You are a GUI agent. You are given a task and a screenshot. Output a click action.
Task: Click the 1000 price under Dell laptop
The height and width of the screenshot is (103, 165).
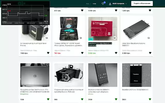click(22, 99)
